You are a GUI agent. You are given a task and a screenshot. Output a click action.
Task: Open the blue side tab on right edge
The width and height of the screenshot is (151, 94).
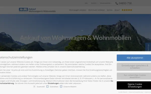pyautogui.click(x=148, y=47)
